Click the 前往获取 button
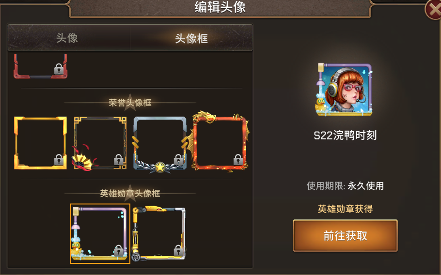This screenshot has width=441, height=275. [345, 235]
